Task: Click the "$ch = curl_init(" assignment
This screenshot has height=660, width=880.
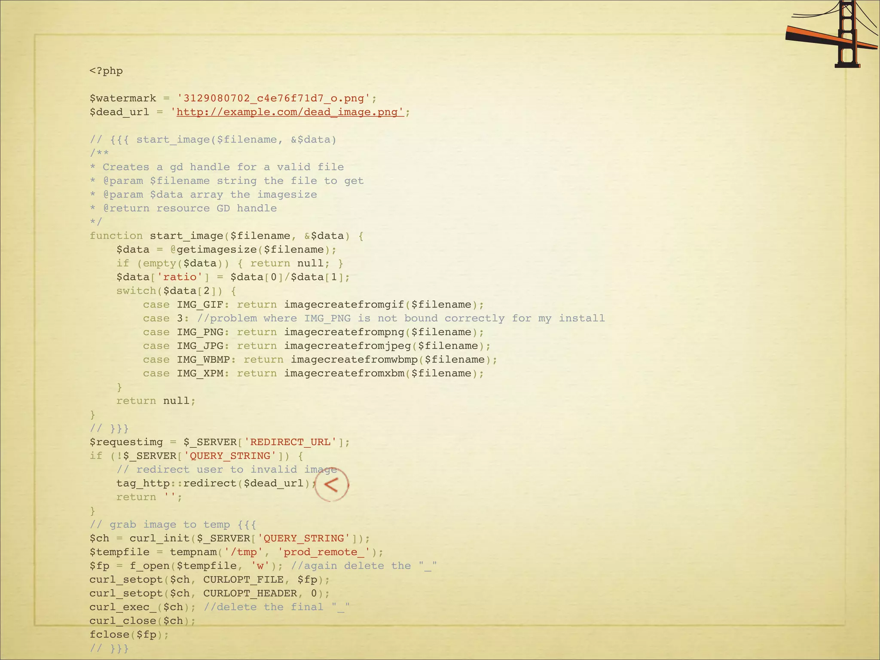Action: [143, 538]
